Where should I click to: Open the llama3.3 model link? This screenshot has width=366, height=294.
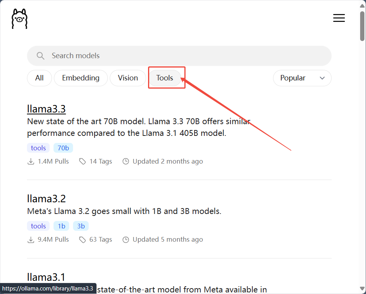point(46,109)
